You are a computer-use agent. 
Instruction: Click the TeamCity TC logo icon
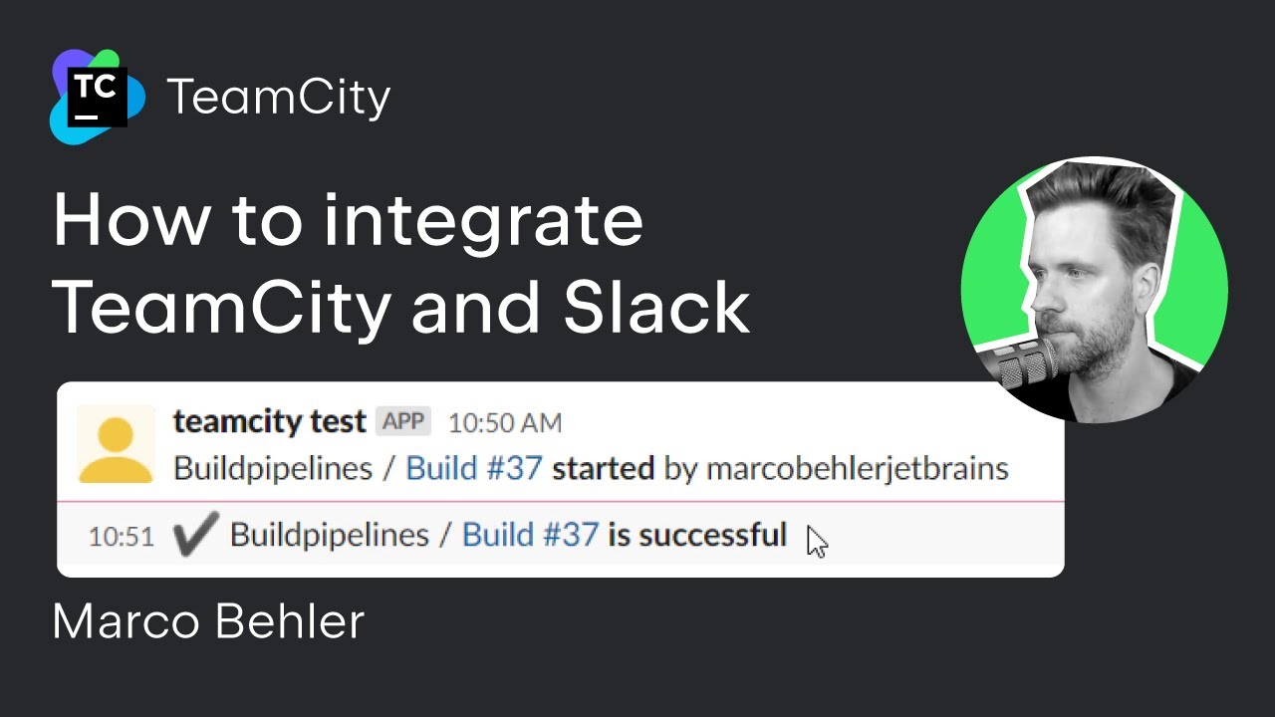98,97
